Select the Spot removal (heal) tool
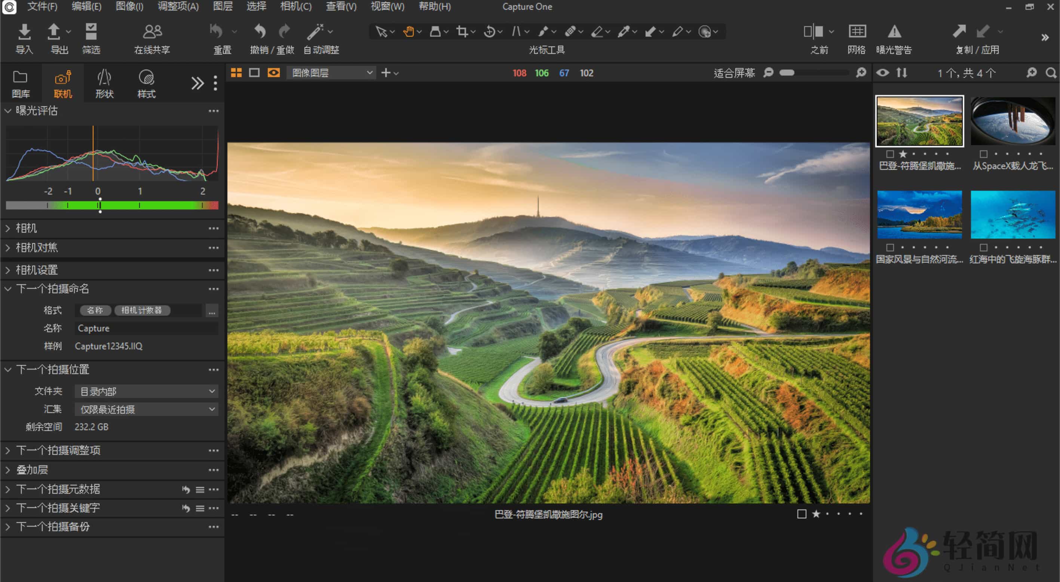 click(571, 31)
